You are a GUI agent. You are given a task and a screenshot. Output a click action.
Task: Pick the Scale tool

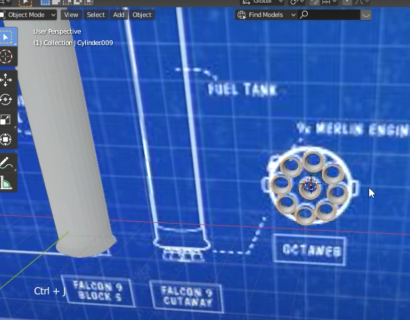point(6,119)
